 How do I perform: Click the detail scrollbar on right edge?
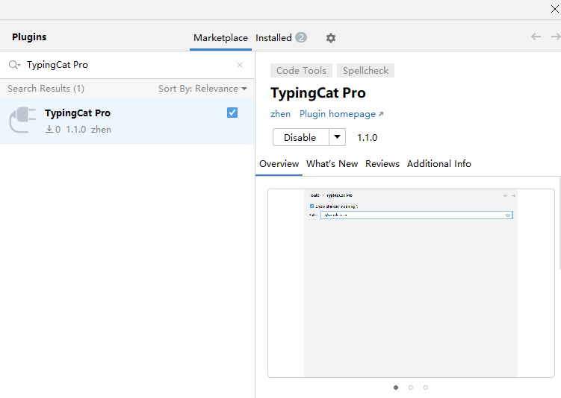pos(560,223)
